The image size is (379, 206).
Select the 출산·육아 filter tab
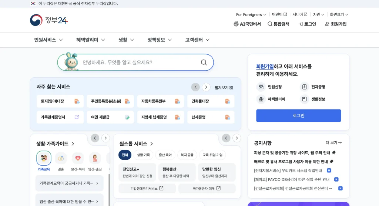(x=165, y=155)
